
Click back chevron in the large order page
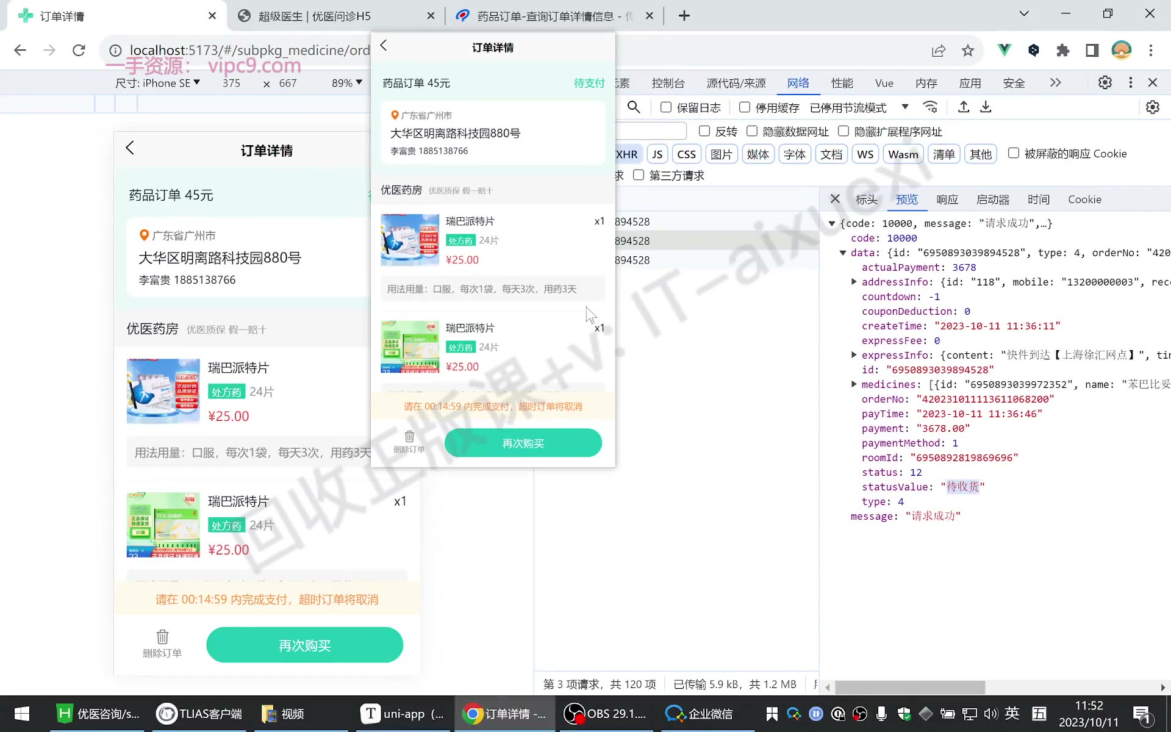pos(130,148)
